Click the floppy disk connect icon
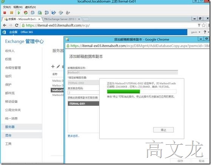The width and height of the screenshot is (211, 165). 54,13
